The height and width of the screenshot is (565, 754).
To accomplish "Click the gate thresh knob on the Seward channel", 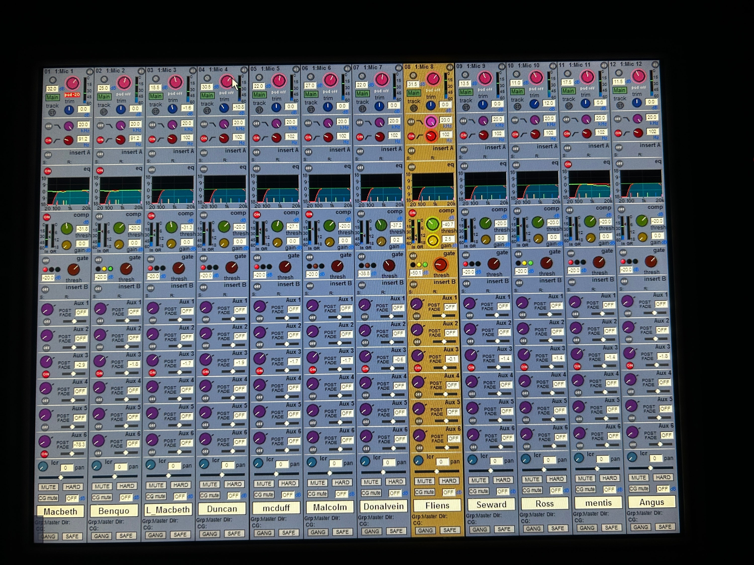I will pos(494,264).
